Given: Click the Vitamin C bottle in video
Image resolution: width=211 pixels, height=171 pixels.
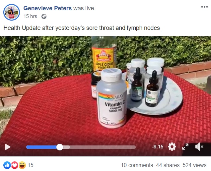Looking at the screenshot, I should (x=112, y=98).
